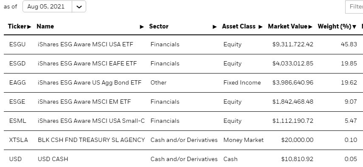The width and height of the screenshot is (363, 167).
Task: Open iShares ESG Aware MSCI USA Small-C entry
Action: pos(91,121)
